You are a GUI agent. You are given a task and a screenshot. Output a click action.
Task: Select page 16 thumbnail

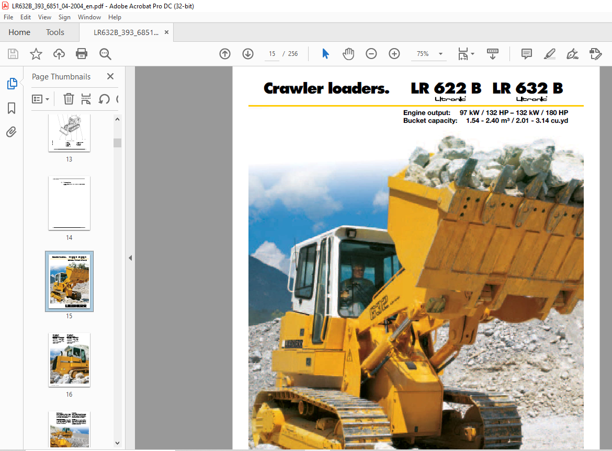69,360
